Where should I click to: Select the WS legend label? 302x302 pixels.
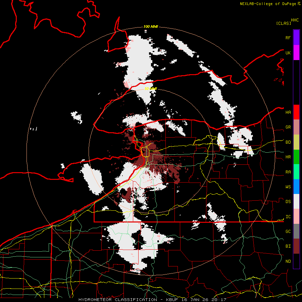click(288, 187)
